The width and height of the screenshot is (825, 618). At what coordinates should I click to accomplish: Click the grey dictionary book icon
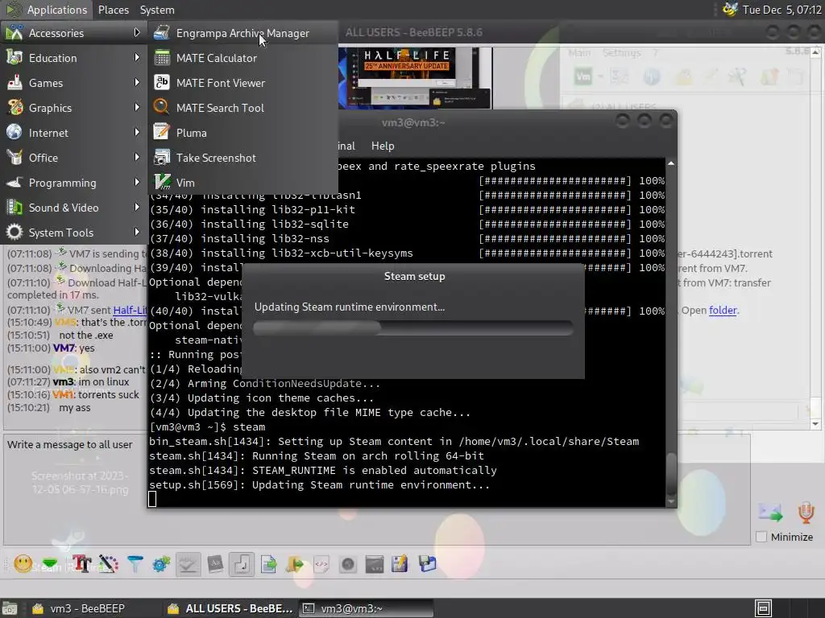(x=215, y=564)
